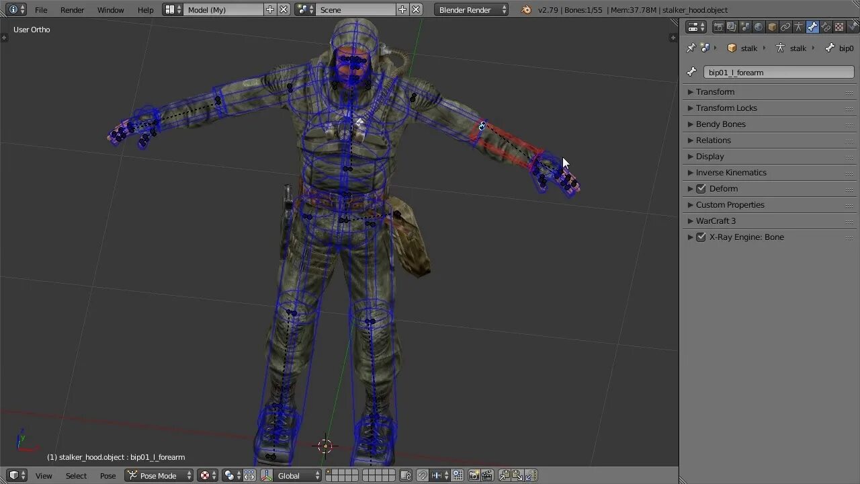The height and width of the screenshot is (484, 860).
Task: Click the OpenGL render image camera icon
Action: [x=474, y=475]
